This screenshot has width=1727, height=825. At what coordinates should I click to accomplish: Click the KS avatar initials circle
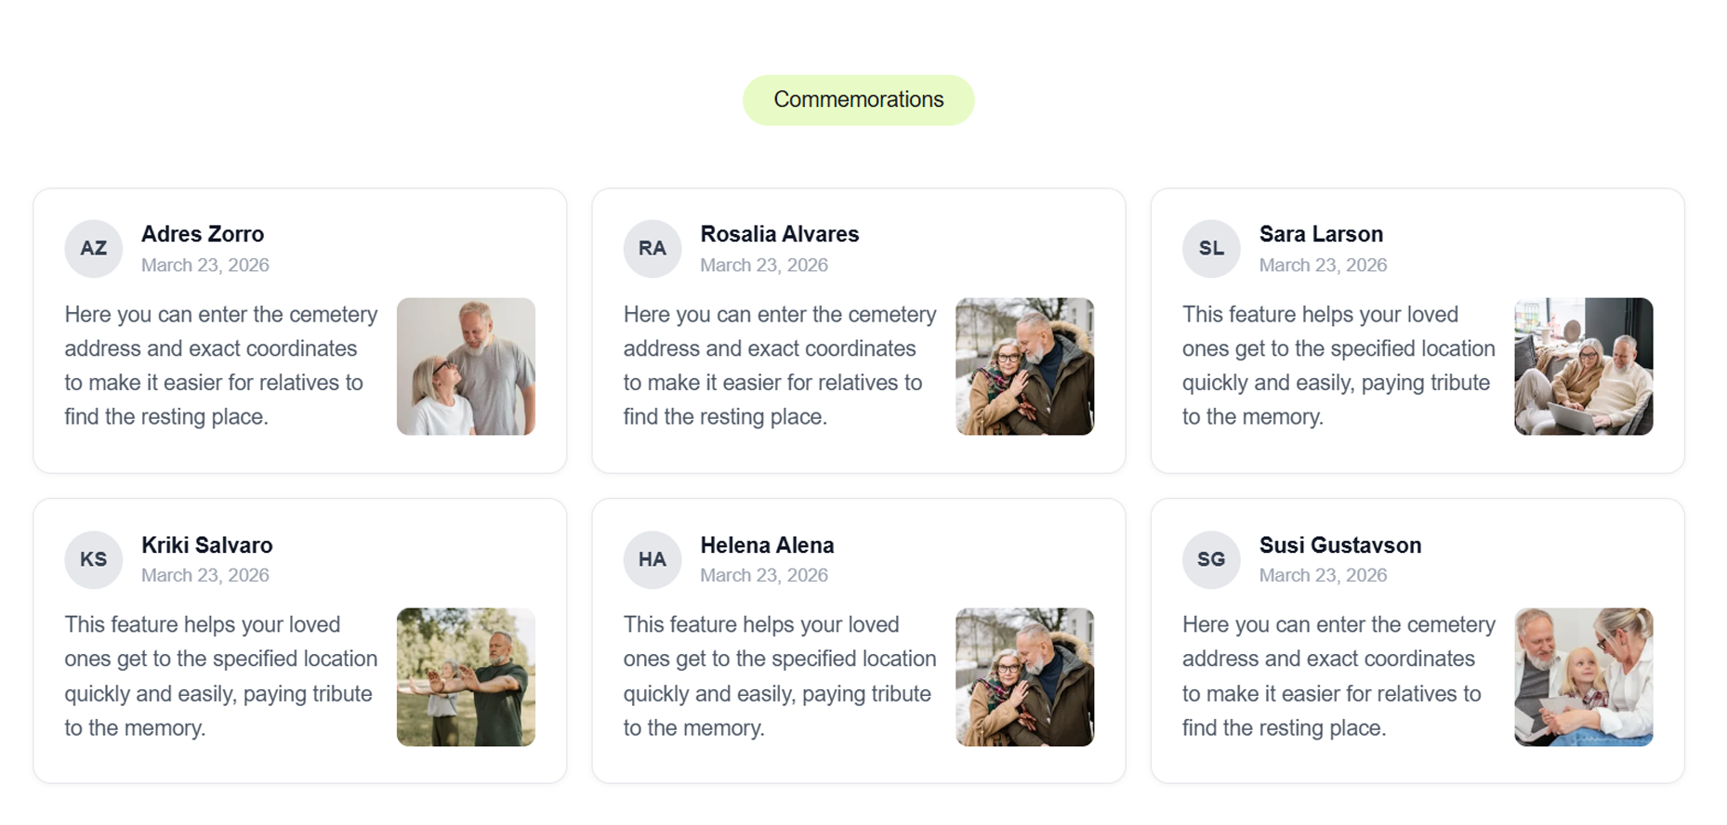coord(94,559)
